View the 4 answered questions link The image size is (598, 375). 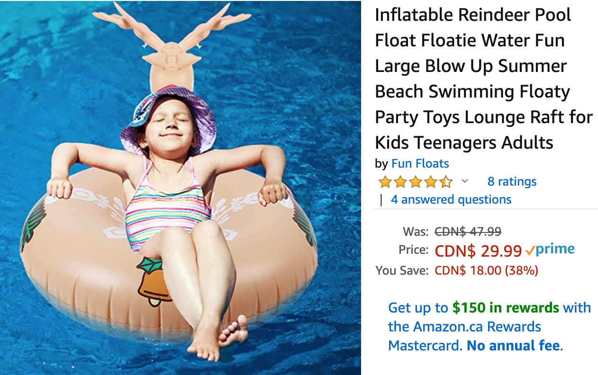(x=451, y=200)
